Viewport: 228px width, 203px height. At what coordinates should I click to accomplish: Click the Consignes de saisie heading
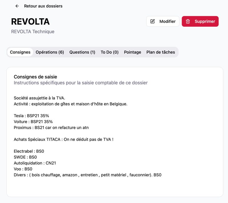[x=35, y=77]
